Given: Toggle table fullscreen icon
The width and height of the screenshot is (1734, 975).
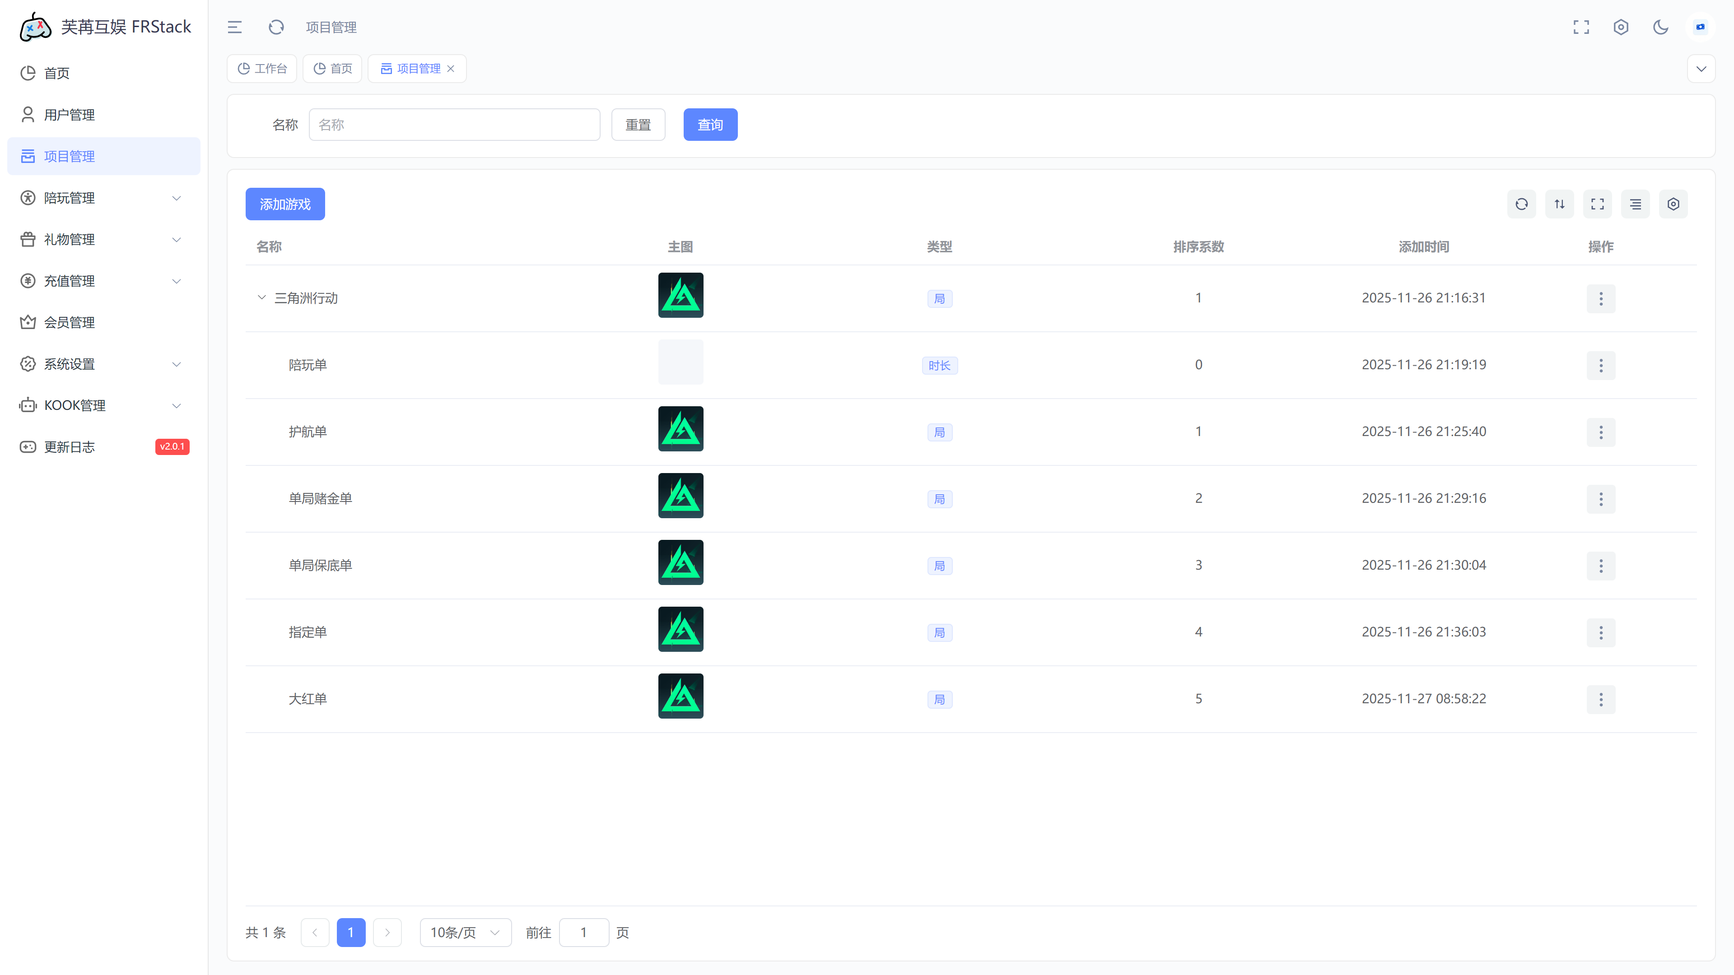Looking at the screenshot, I should pyautogui.click(x=1597, y=204).
